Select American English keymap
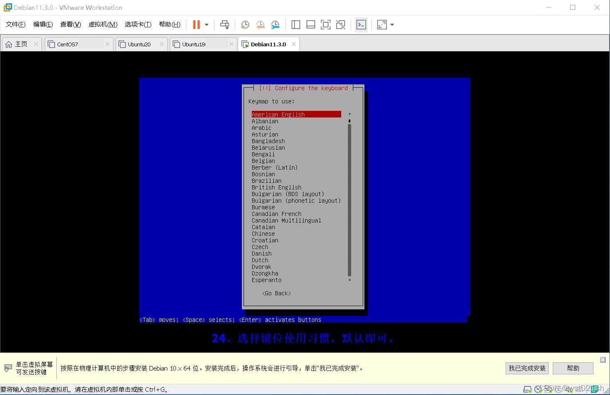The height and width of the screenshot is (395, 610). [297, 115]
